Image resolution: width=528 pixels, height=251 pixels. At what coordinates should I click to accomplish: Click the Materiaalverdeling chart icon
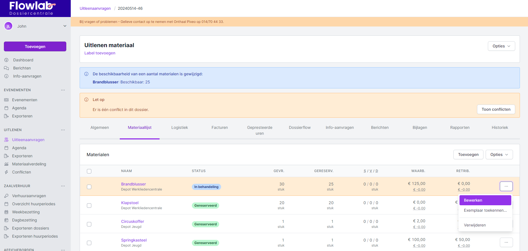[x=6, y=164]
